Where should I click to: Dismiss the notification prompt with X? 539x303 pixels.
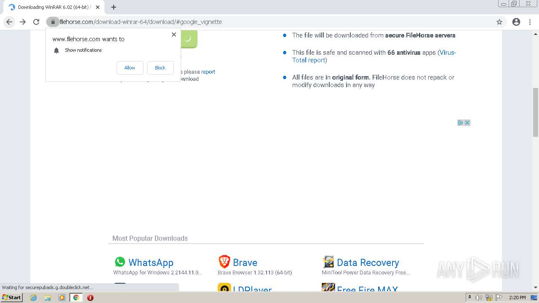174,35
